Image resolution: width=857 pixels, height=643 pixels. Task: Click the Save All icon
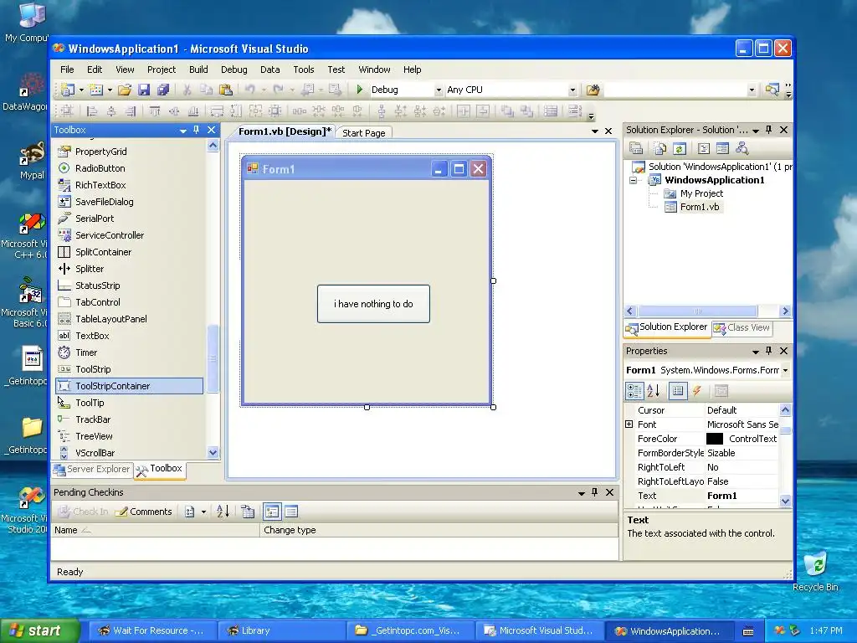click(163, 90)
